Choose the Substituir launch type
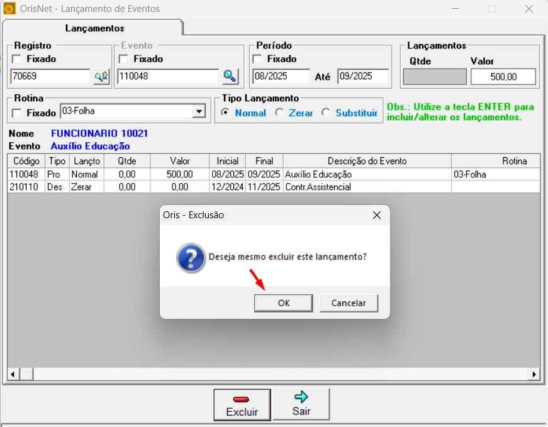The height and width of the screenshot is (427, 548). pos(326,113)
